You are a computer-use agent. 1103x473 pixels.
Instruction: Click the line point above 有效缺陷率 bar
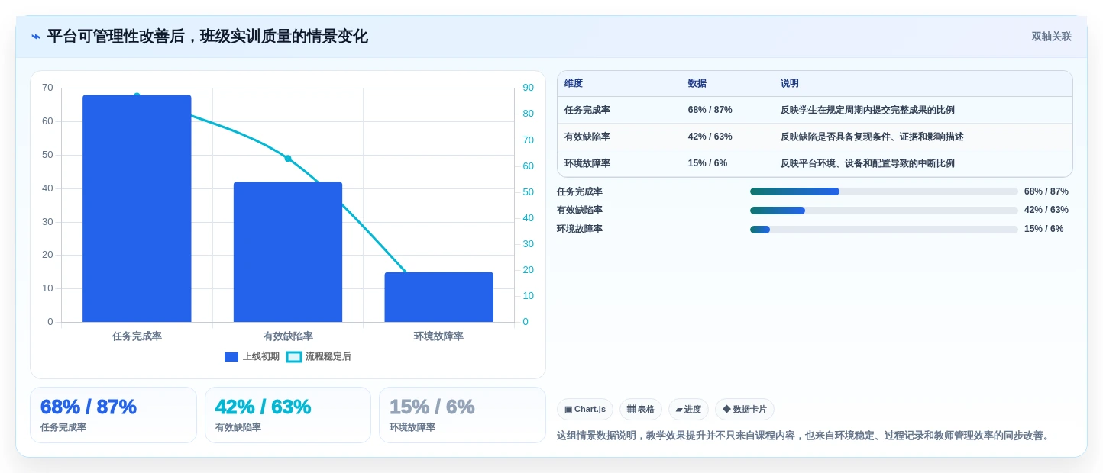click(x=288, y=159)
